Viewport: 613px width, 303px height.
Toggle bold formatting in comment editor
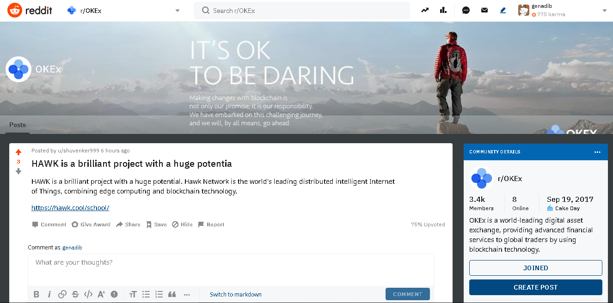(x=37, y=294)
